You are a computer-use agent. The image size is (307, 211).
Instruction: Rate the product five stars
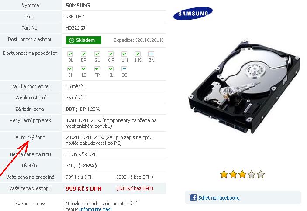pyautogui.click(x=261, y=174)
